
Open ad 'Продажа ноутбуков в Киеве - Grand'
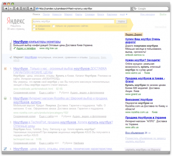click(145, 80)
